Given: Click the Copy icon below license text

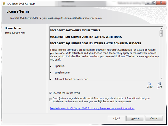Looking at the screenshot, I should (x=149, y=84).
